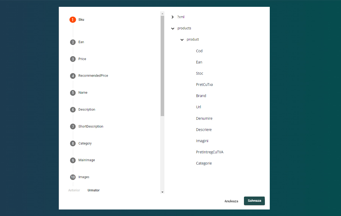The width and height of the screenshot is (341, 216).
Task: Go to step 3 Price number icon
Action: (73, 59)
